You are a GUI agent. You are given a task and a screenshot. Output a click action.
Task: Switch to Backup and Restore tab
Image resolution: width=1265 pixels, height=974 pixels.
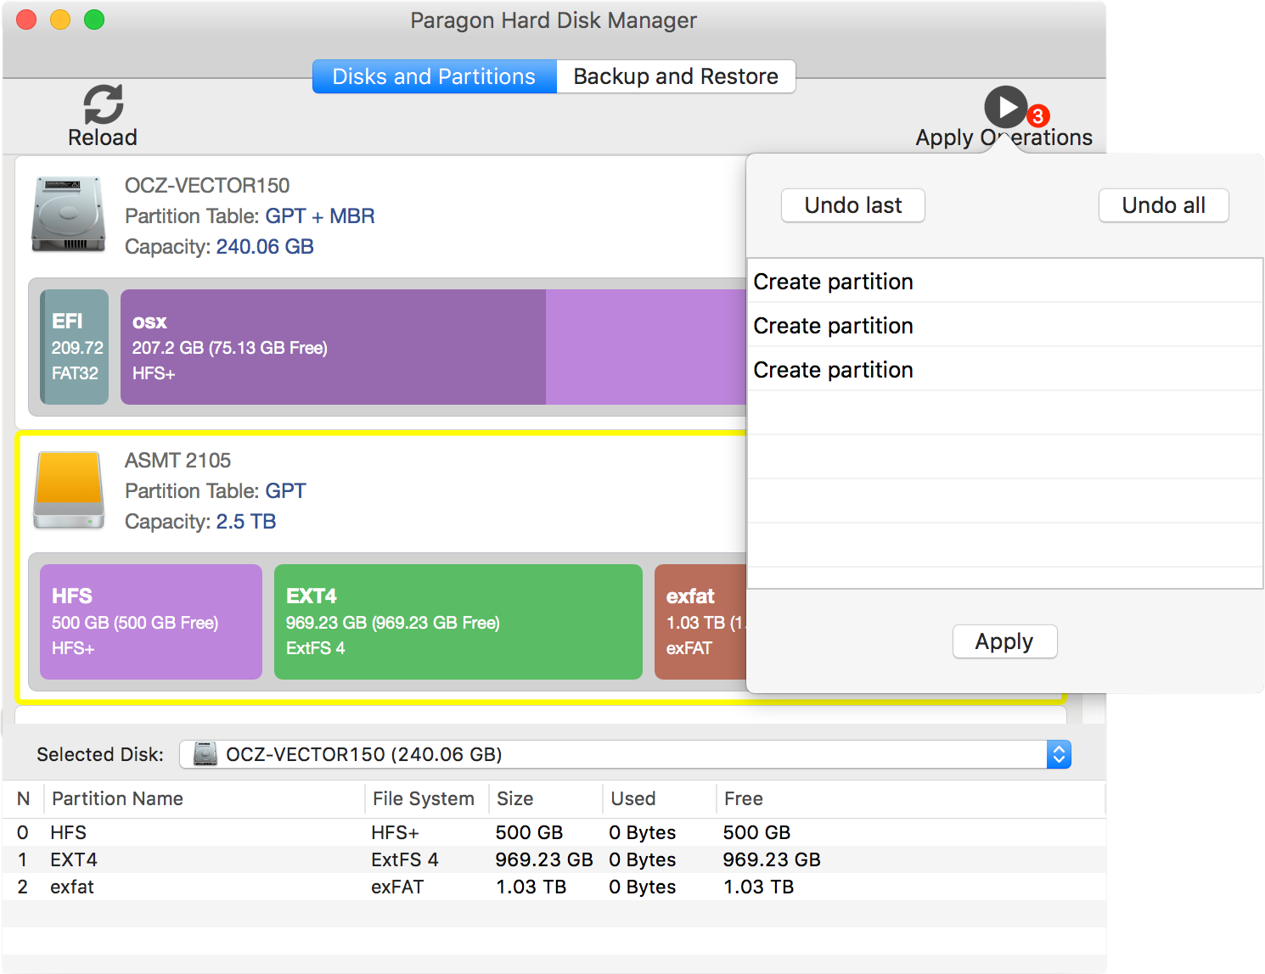click(x=676, y=76)
